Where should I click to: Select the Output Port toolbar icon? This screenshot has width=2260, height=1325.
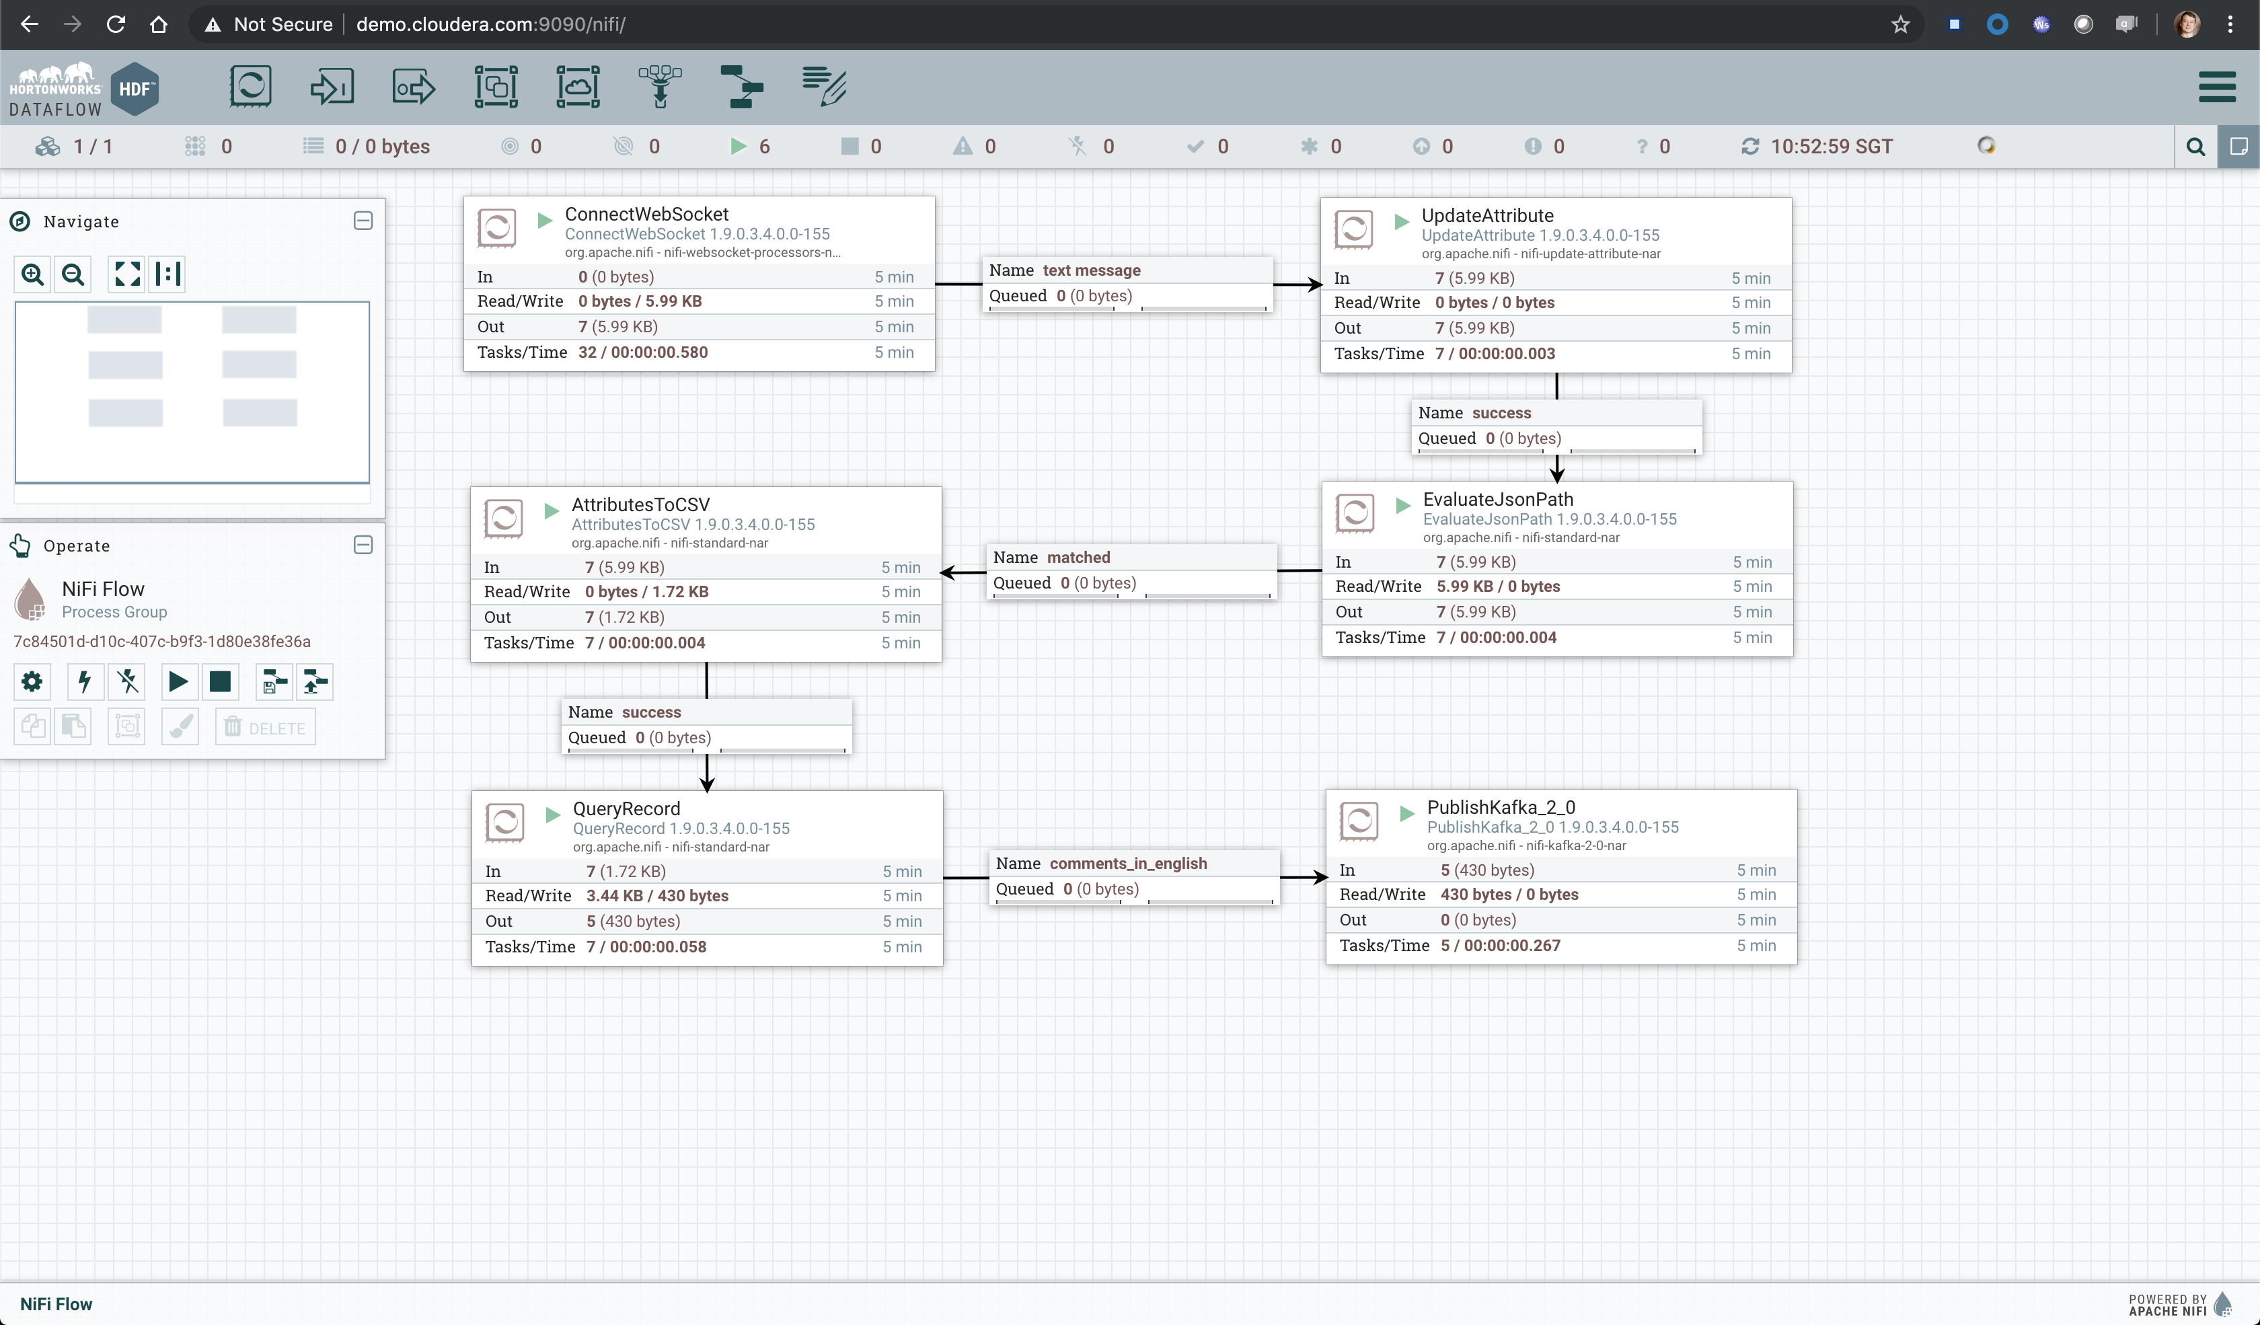click(414, 87)
